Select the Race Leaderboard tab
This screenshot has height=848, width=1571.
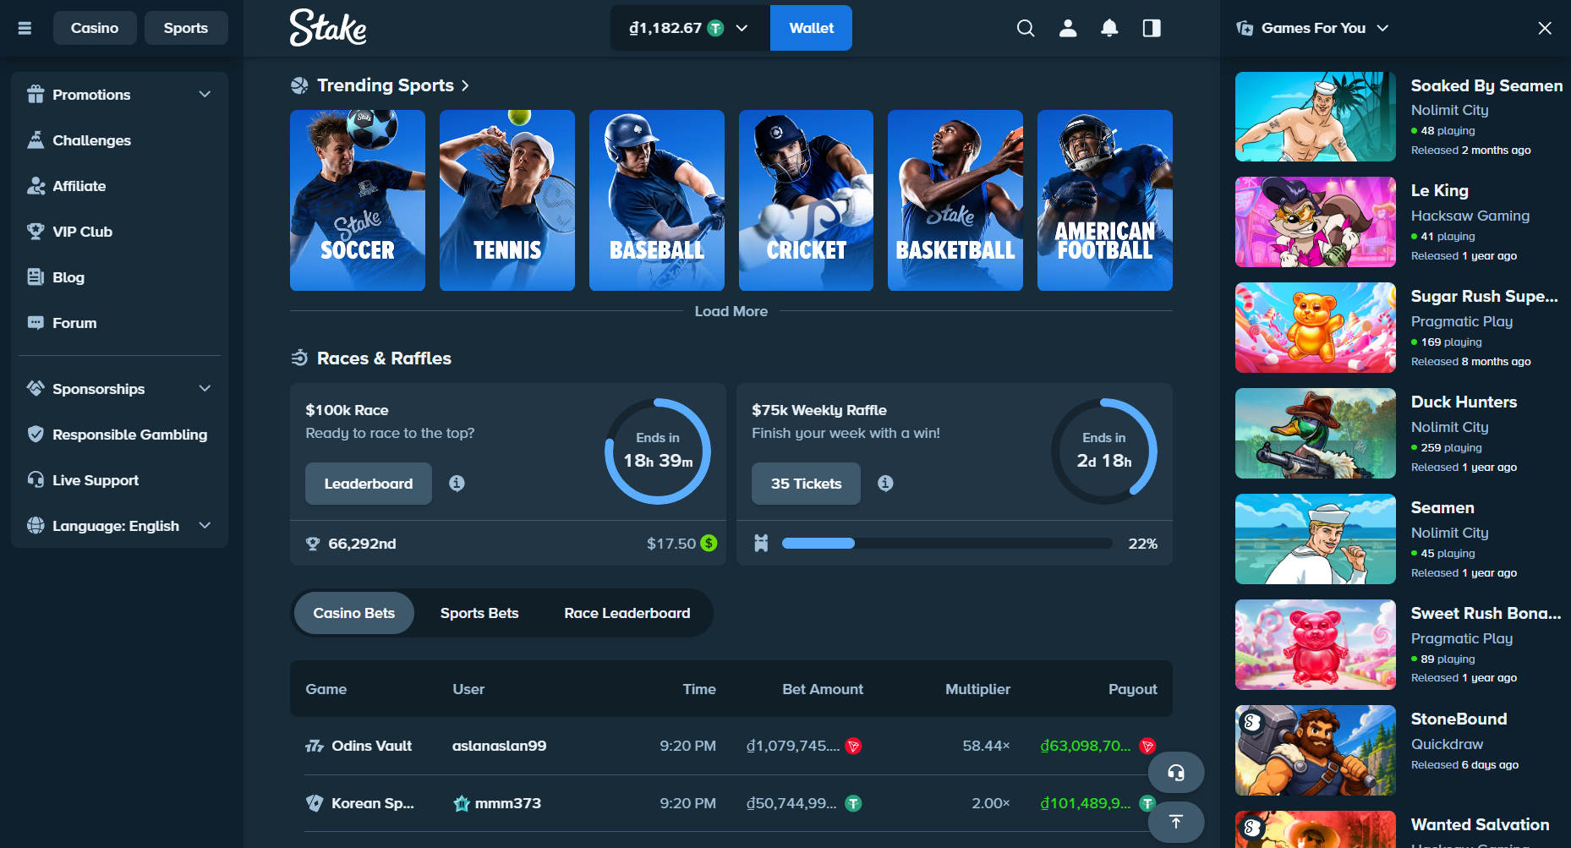627,613
